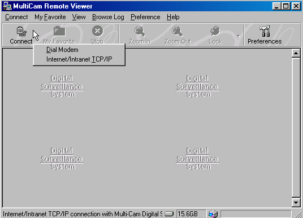Open the Help menu
This screenshot has height=218, width=303.
(173, 17)
